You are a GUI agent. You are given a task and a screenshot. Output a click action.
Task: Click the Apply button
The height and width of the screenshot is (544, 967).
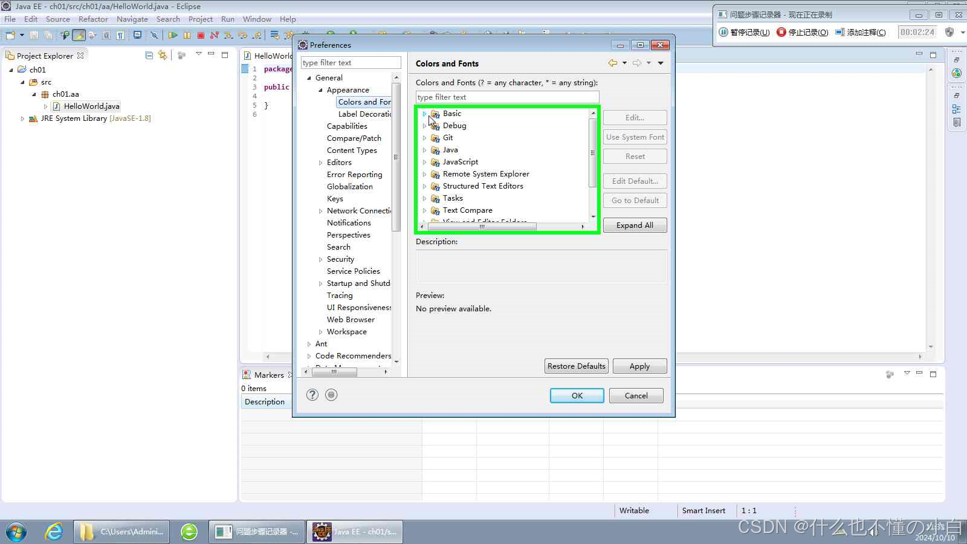click(639, 366)
